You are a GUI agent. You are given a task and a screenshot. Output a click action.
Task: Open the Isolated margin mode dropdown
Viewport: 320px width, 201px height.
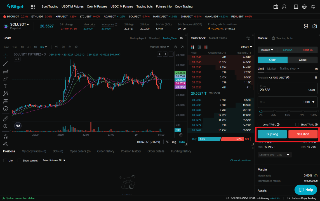267,50
